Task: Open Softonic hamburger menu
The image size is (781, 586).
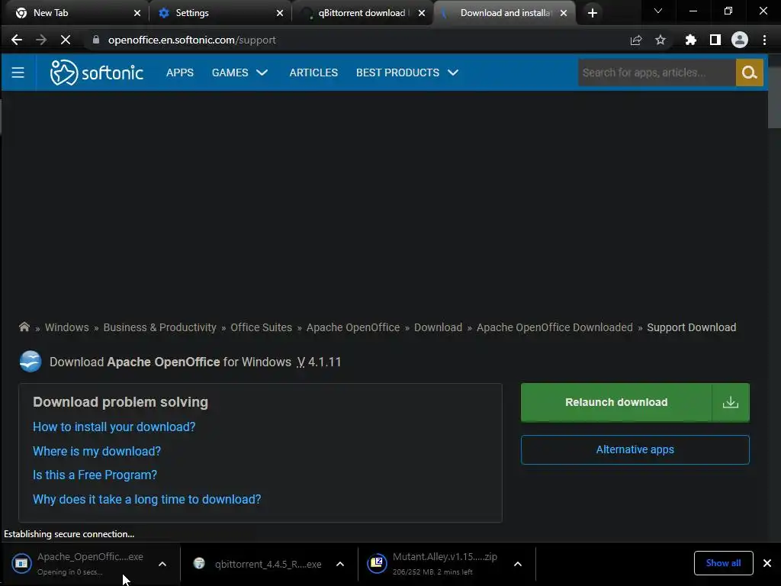Action: (x=18, y=72)
